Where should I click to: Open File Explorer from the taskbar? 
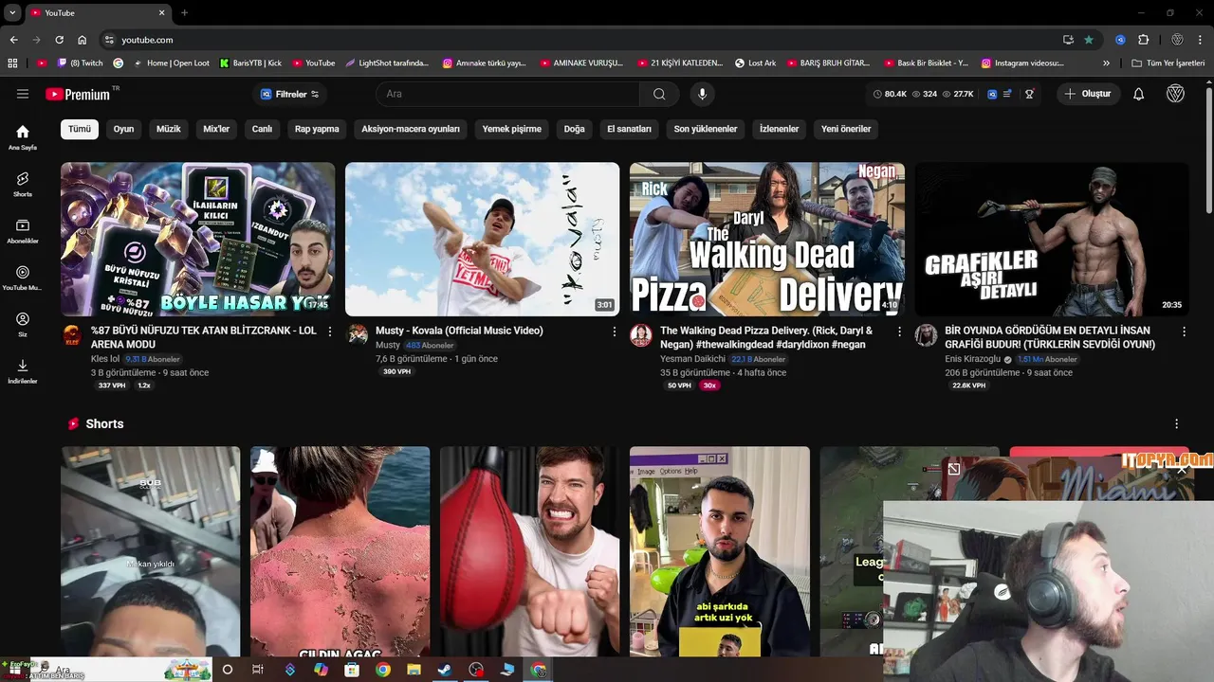click(414, 670)
